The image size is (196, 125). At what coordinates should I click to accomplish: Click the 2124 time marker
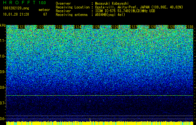pos(77,27)
